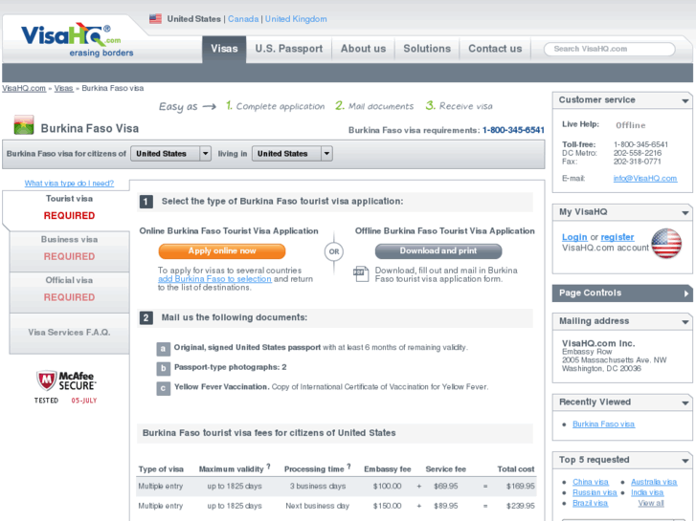Click the 'b' photographs requirement badge
The width and height of the screenshot is (696, 521).
pos(164,368)
